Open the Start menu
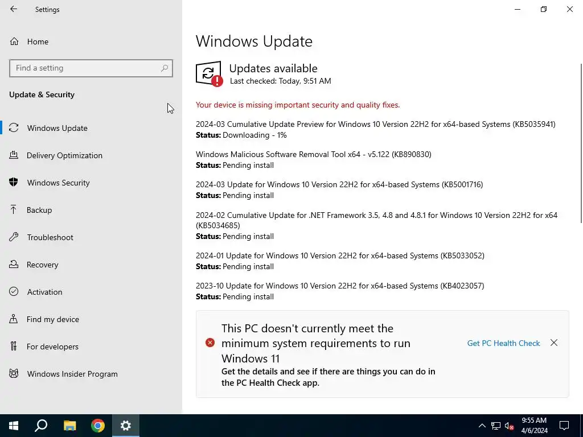The height and width of the screenshot is (437, 583). tap(14, 426)
